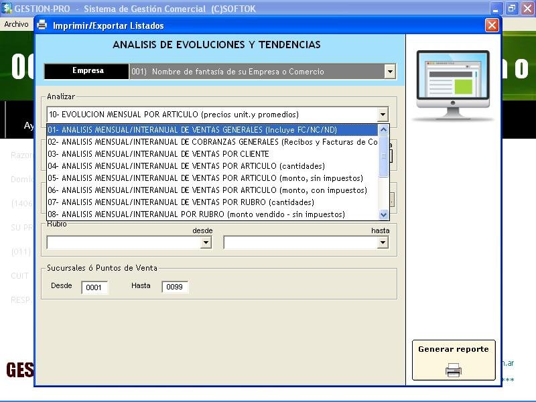Open the Rubro hasta dropdown

click(x=383, y=243)
